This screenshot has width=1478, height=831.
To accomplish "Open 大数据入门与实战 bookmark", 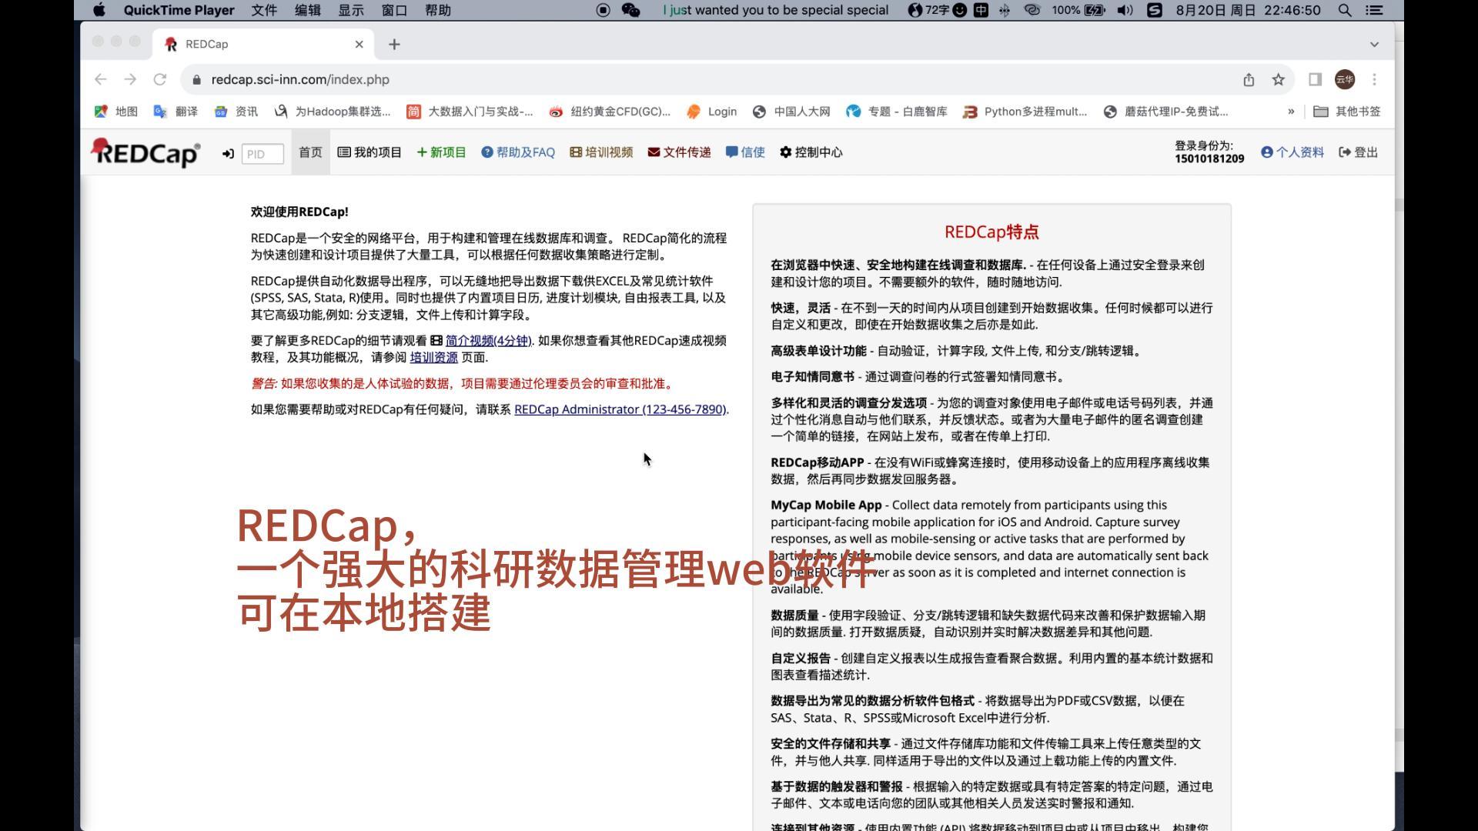I will 470,112.
